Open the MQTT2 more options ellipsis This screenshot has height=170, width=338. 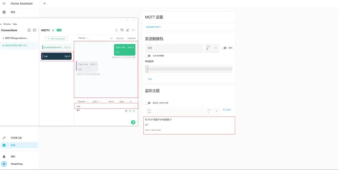(133, 30)
